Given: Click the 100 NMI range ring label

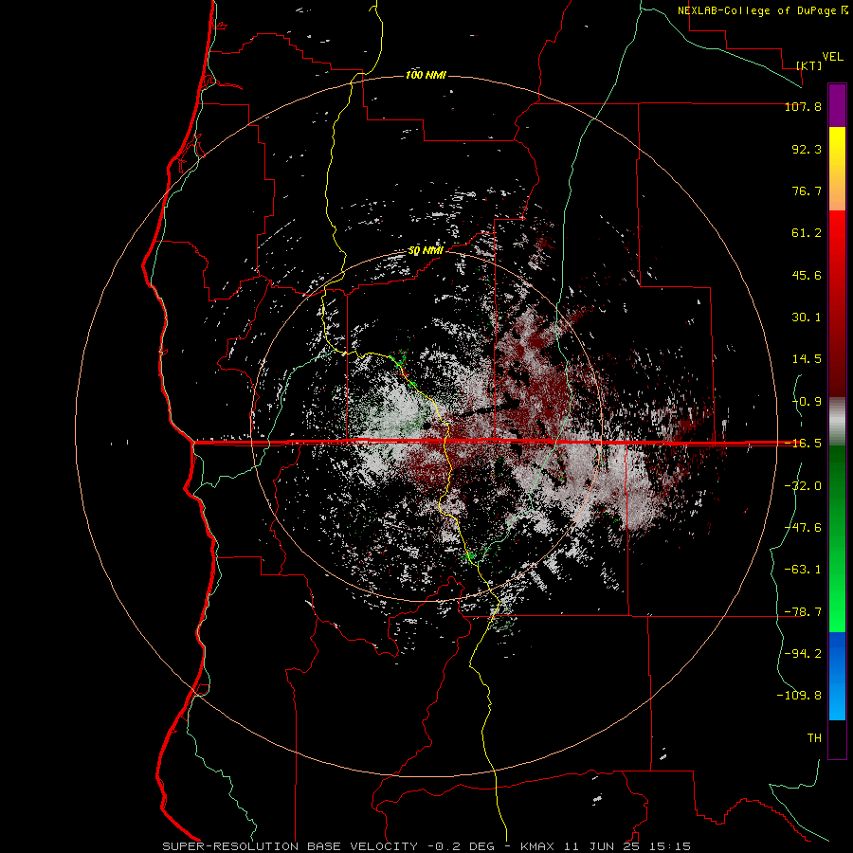Looking at the screenshot, I should (426, 75).
